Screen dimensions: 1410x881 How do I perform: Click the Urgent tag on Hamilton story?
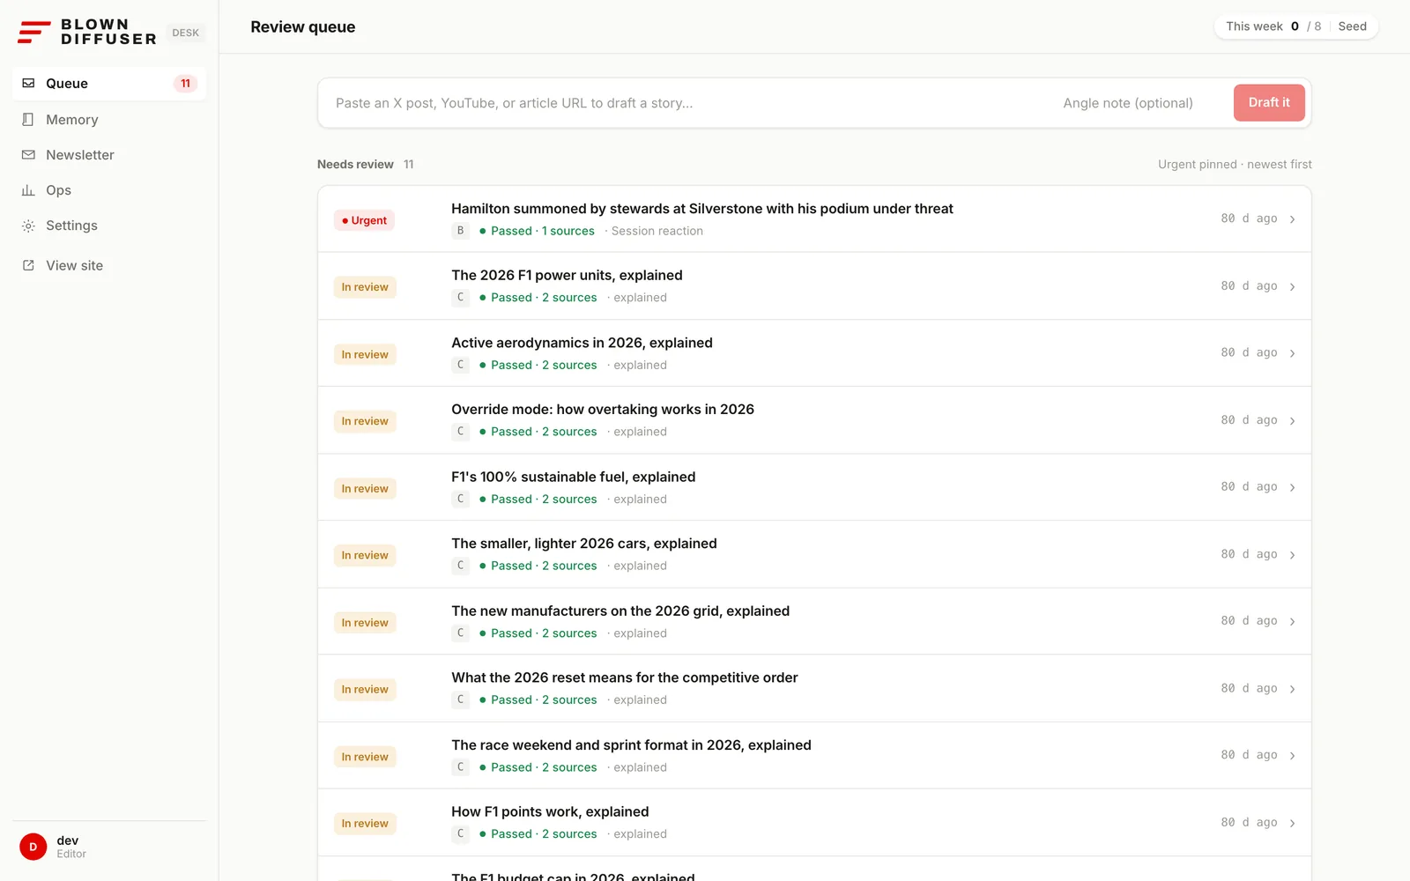(x=364, y=220)
